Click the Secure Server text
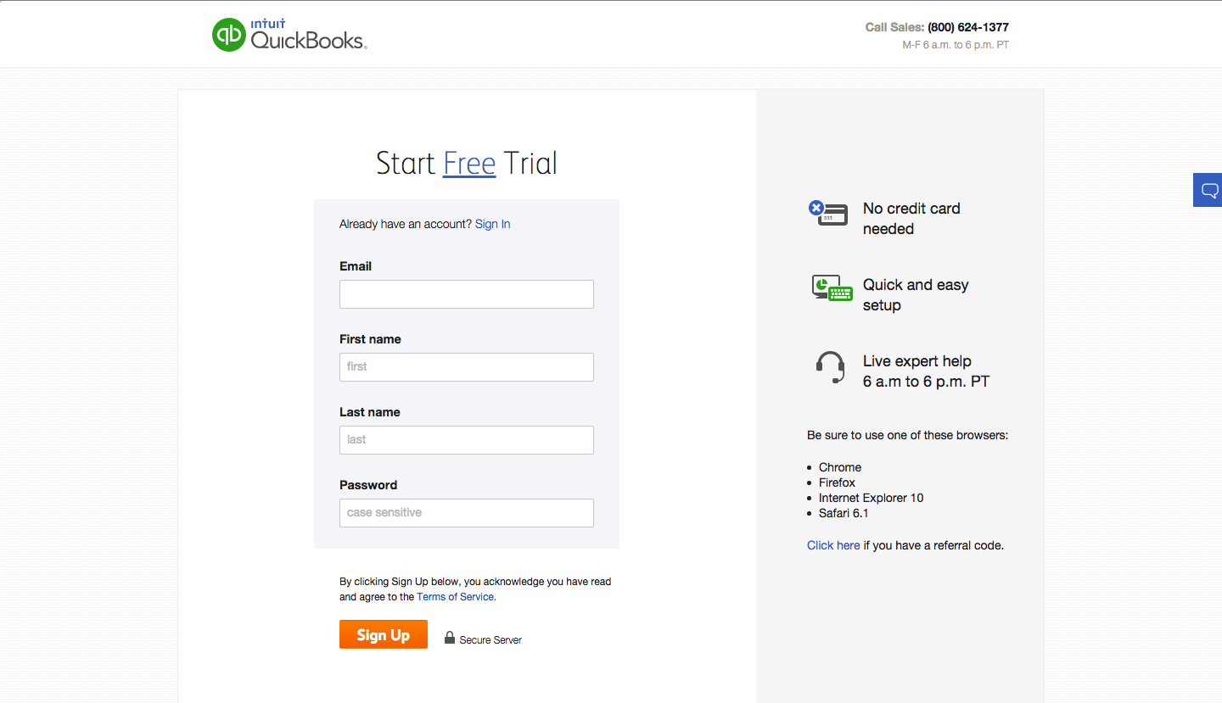The width and height of the screenshot is (1222, 703). coord(490,640)
